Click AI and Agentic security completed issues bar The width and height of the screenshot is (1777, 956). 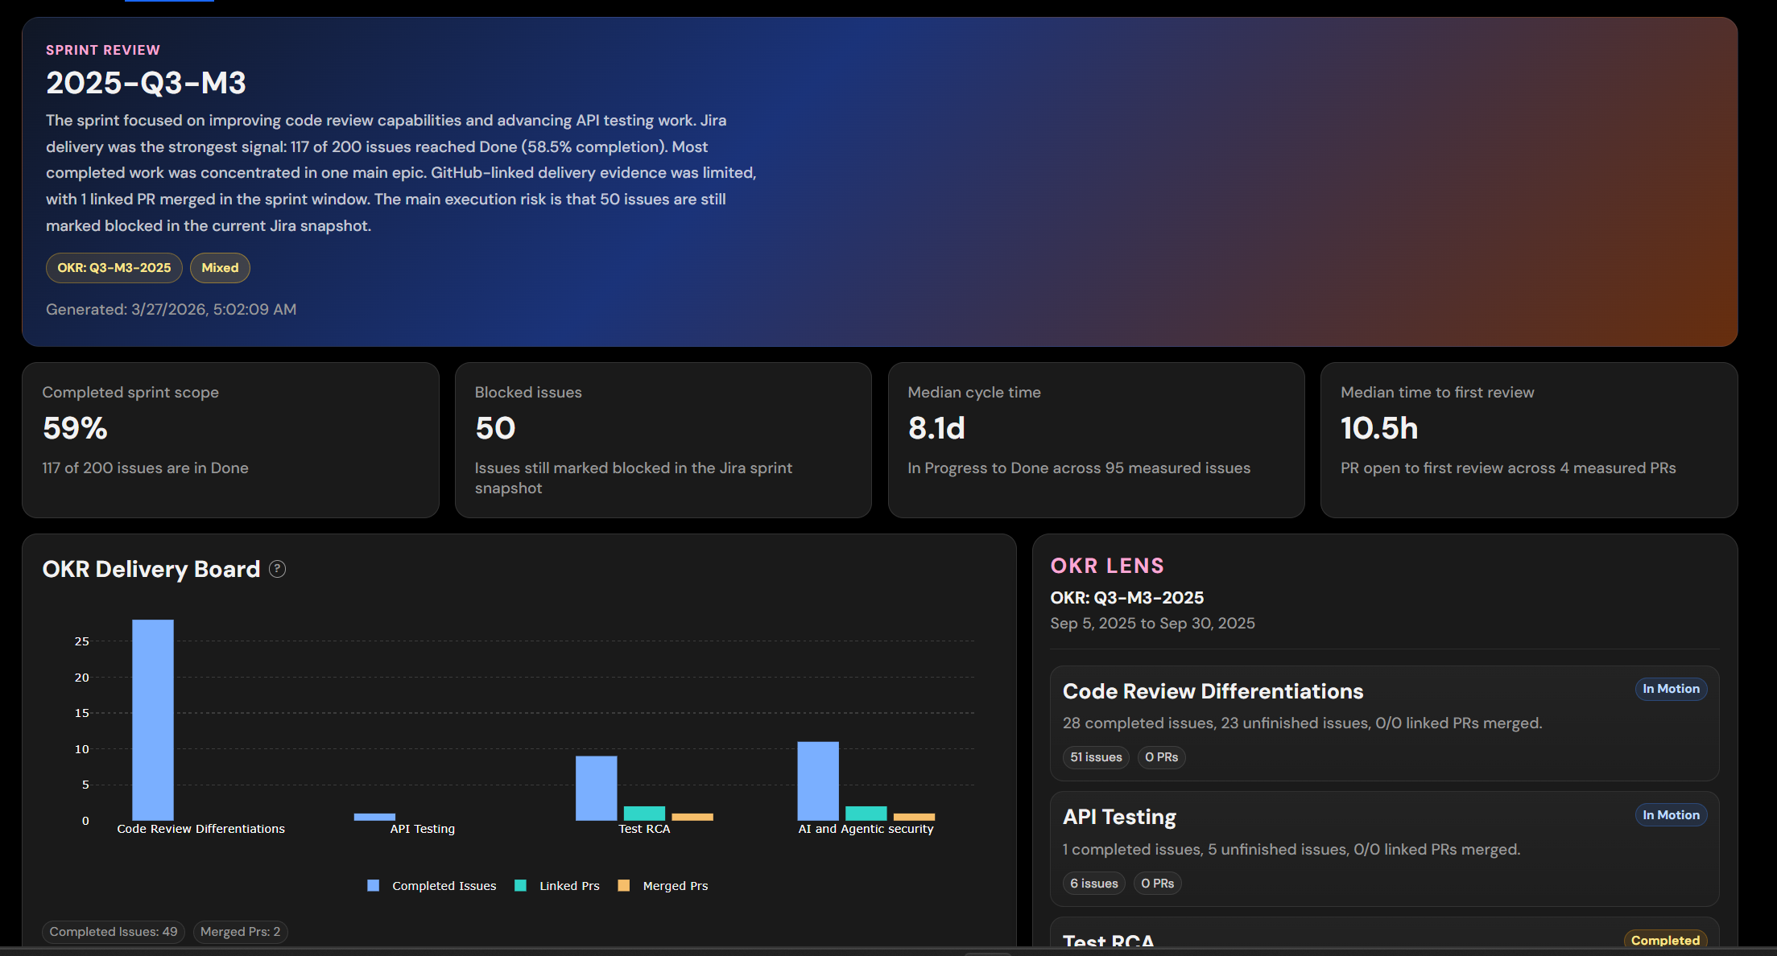[x=818, y=781]
